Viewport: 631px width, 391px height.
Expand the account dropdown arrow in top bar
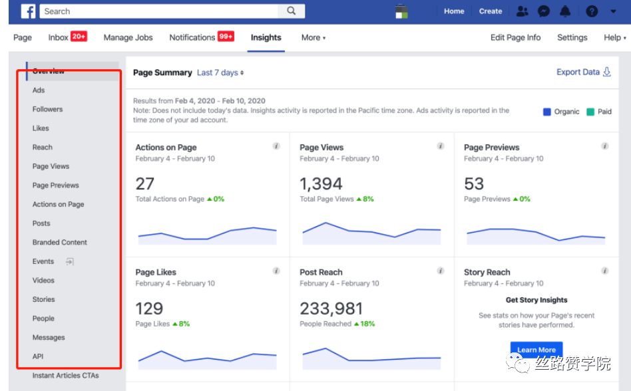[613, 11]
